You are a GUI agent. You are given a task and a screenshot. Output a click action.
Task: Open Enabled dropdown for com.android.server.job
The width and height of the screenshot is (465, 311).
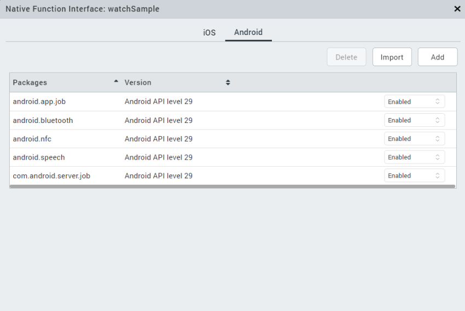[x=414, y=176]
